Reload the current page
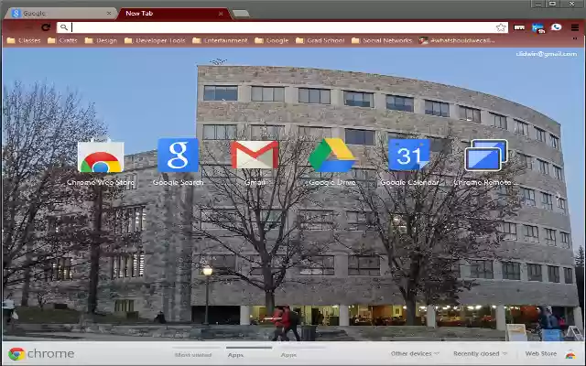This screenshot has width=586, height=366. 46,27
